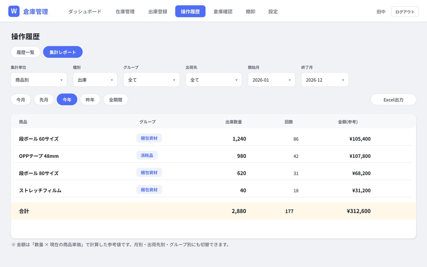
Task: Switch to the 履歴一覧 tab
Action: (26, 52)
